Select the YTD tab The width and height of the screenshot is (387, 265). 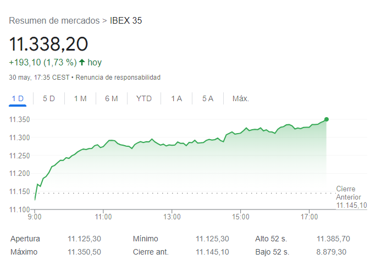tap(144, 99)
